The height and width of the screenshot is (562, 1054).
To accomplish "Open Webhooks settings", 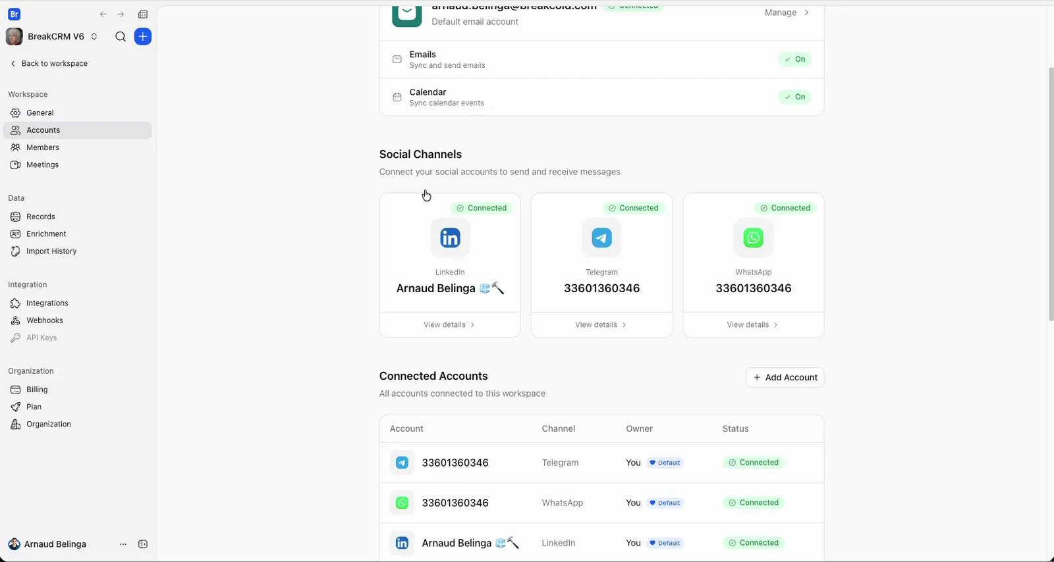I will 77,320.
